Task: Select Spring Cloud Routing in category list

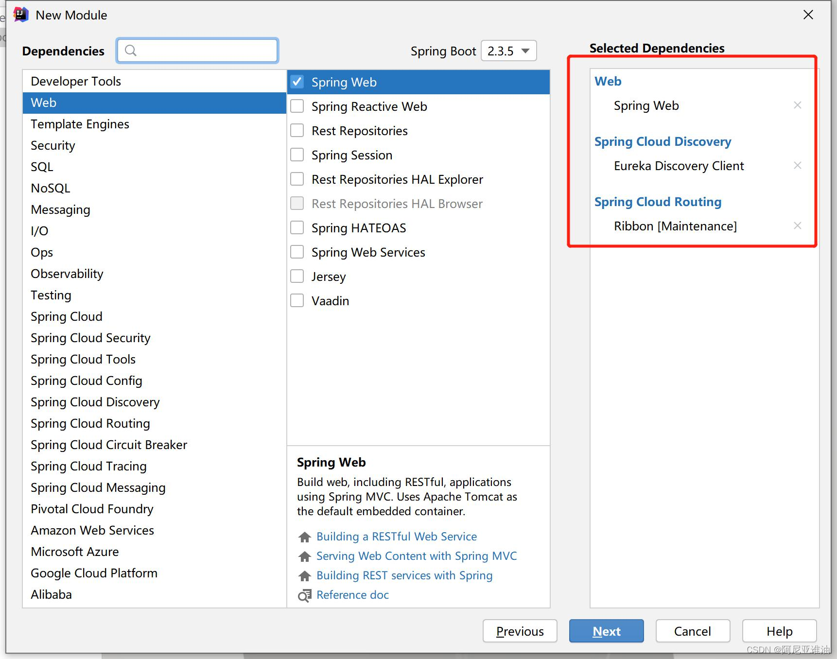Action: (x=155, y=423)
